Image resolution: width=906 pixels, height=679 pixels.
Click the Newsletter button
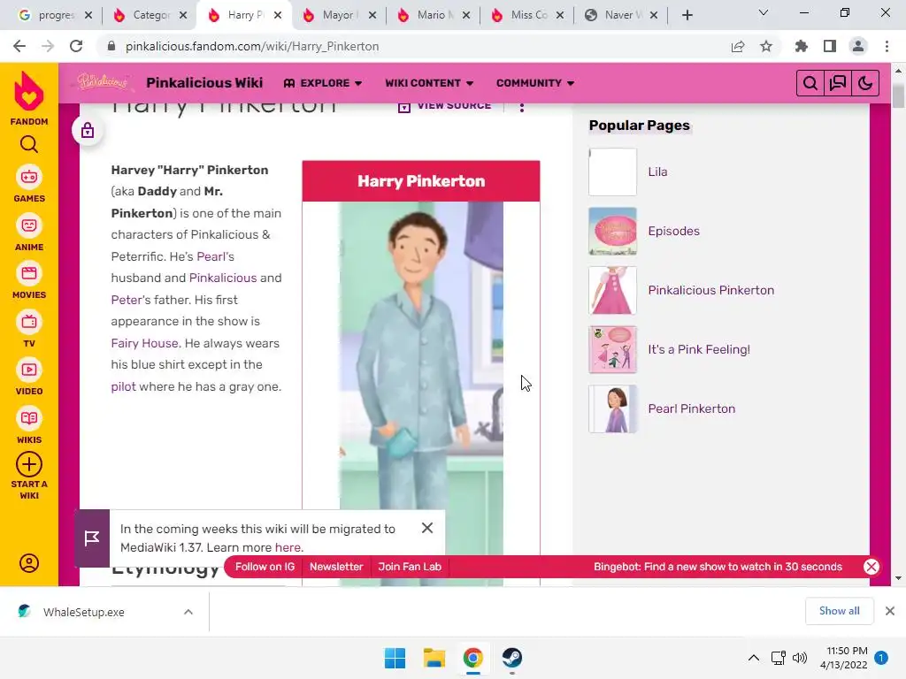coord(336,567)
